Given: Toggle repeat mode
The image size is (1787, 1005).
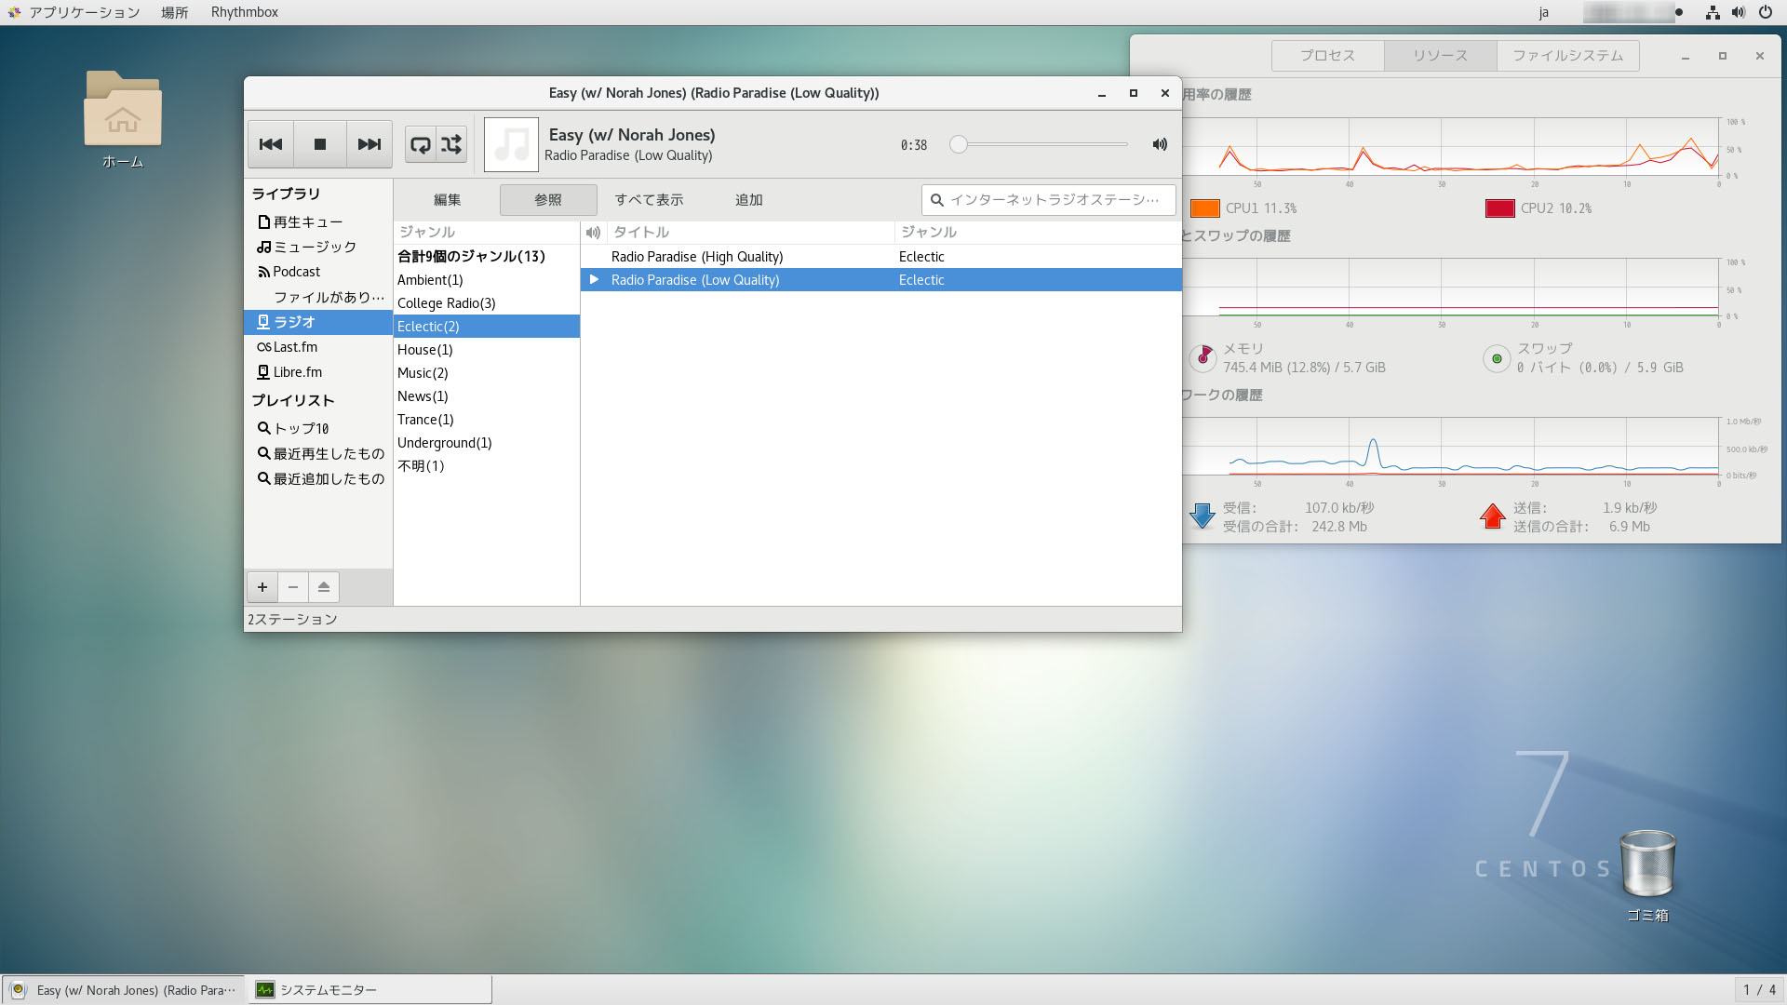Looking at the screenshot, I should pyautogui.click(x=421, y=144).
